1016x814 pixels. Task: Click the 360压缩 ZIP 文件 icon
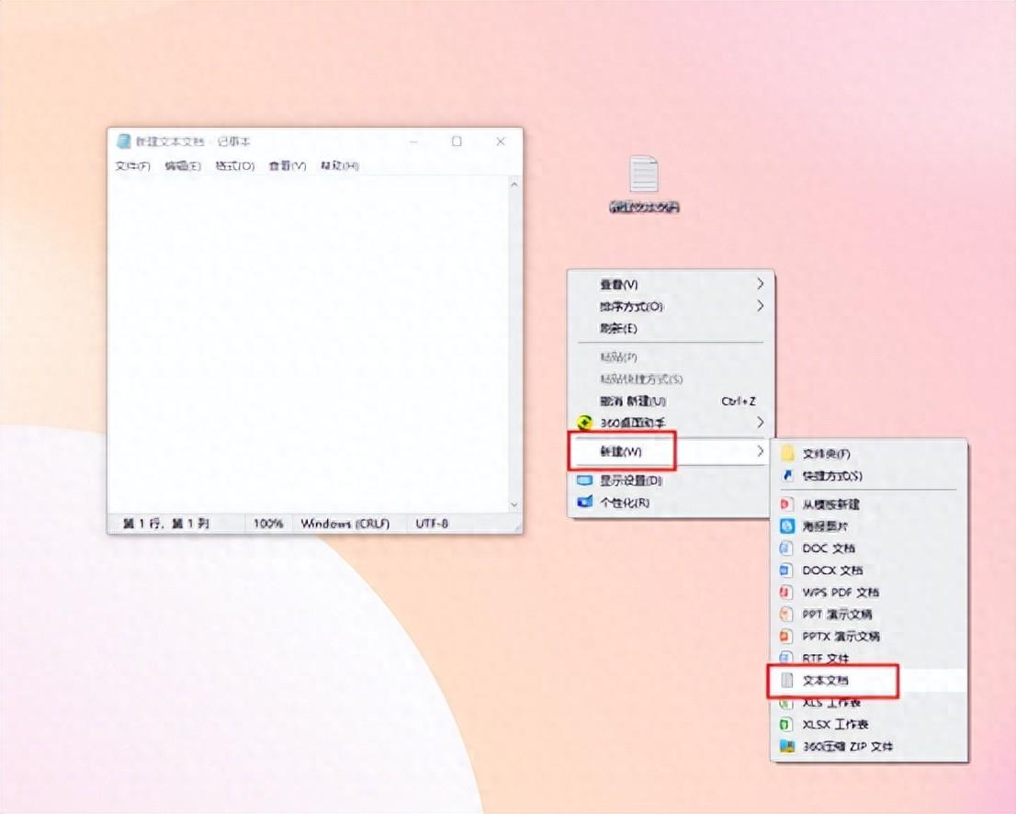coord(786,747)
